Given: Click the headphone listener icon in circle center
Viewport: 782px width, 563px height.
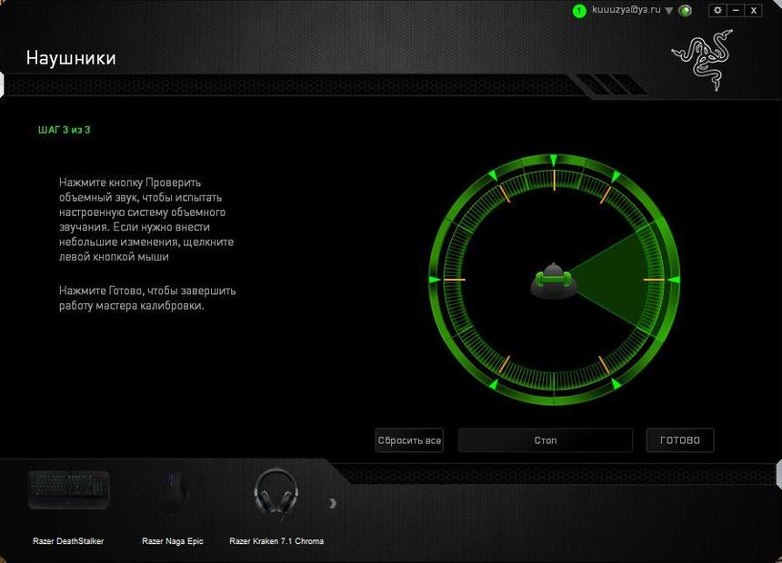Looking at the screenshot, I should (552, 281).
